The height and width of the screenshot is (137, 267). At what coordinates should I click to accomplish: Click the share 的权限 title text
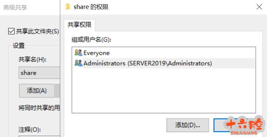click(91, 7)
